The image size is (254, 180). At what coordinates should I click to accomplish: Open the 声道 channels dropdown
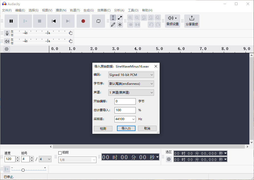tap(131, 92)
